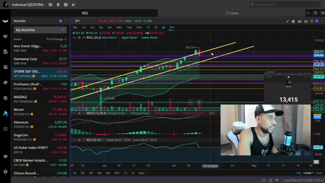325x183 pixels.
Task: Open the heart watchlist icon in sidebar
Action: coord(5,36)
